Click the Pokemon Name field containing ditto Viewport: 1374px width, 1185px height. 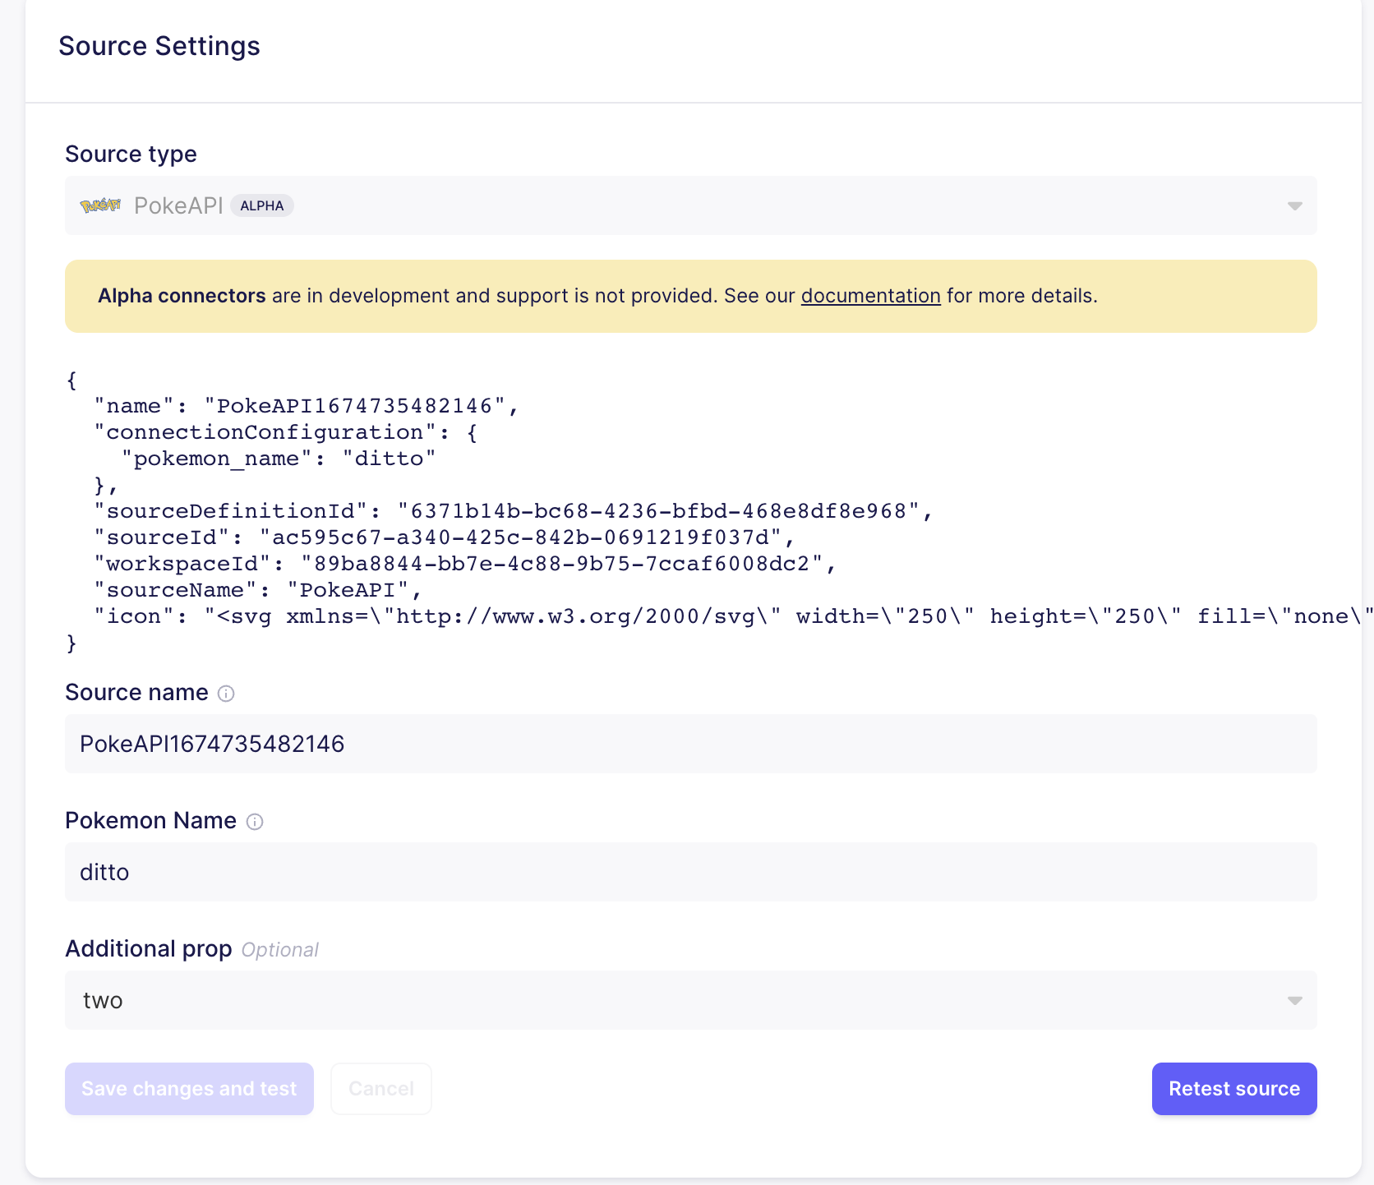(x=690, y=872)
